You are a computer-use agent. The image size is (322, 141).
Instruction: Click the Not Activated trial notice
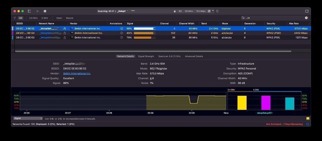pos(284,124)
